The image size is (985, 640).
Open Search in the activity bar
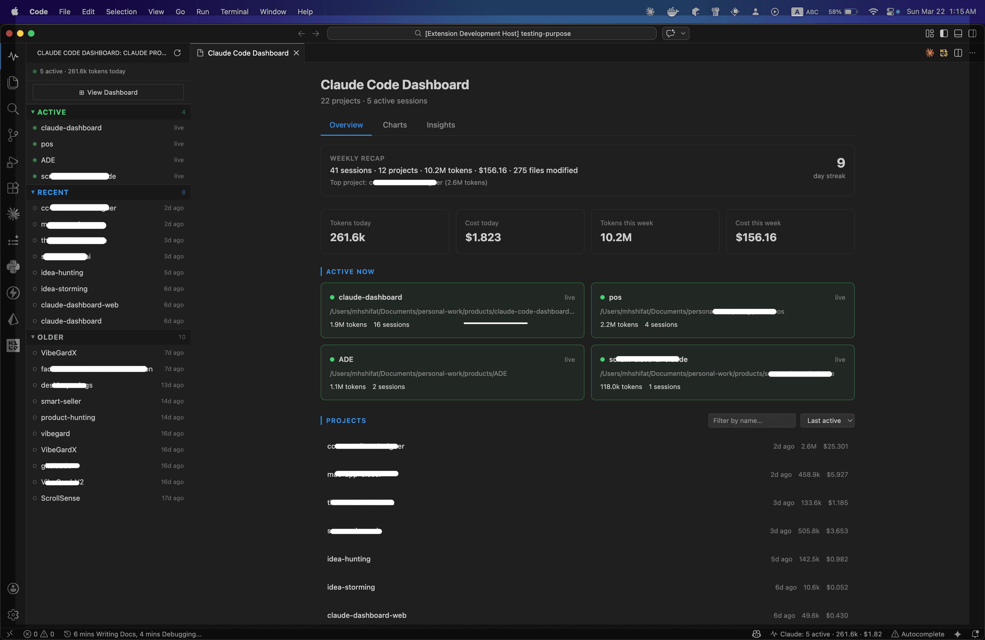pyautogui.click(x=13, y=109)
